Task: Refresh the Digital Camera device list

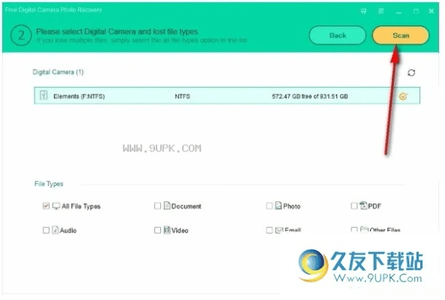Action: [x=411, y=73]
